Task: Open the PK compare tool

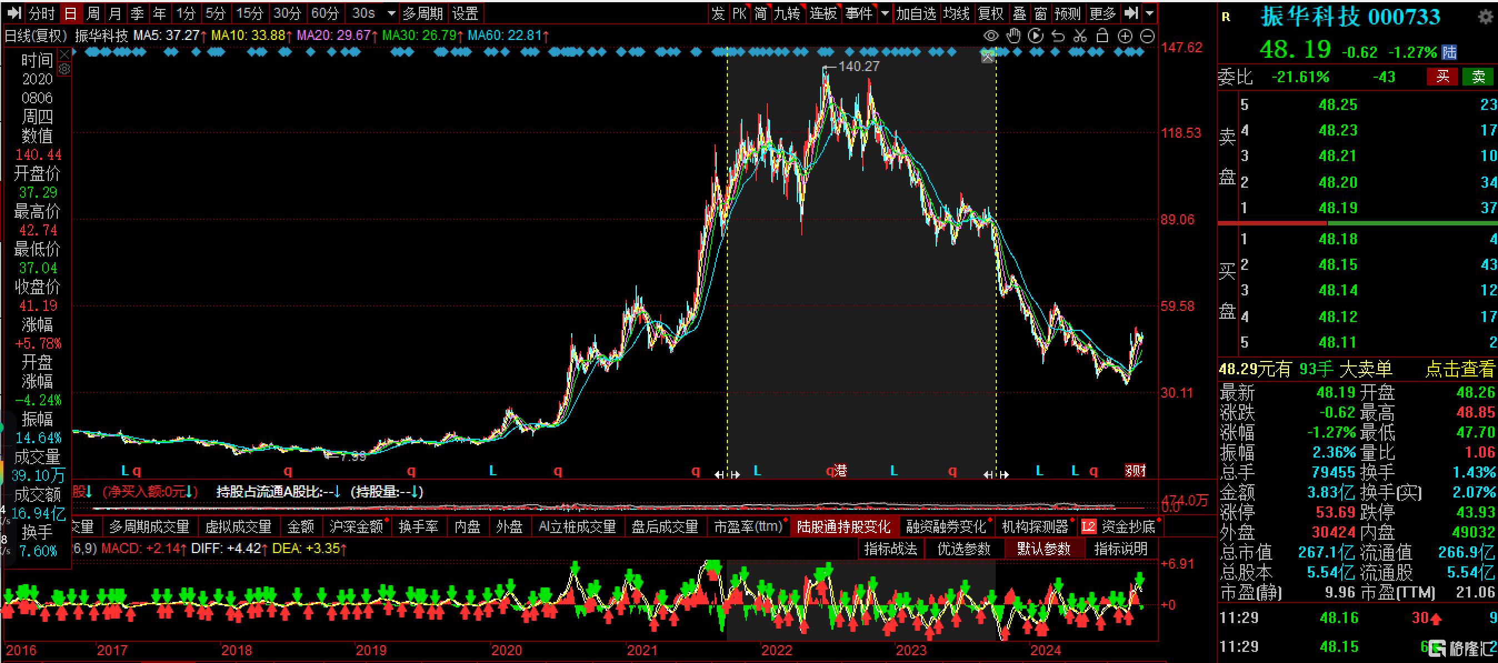Action: tap(739, 13)
